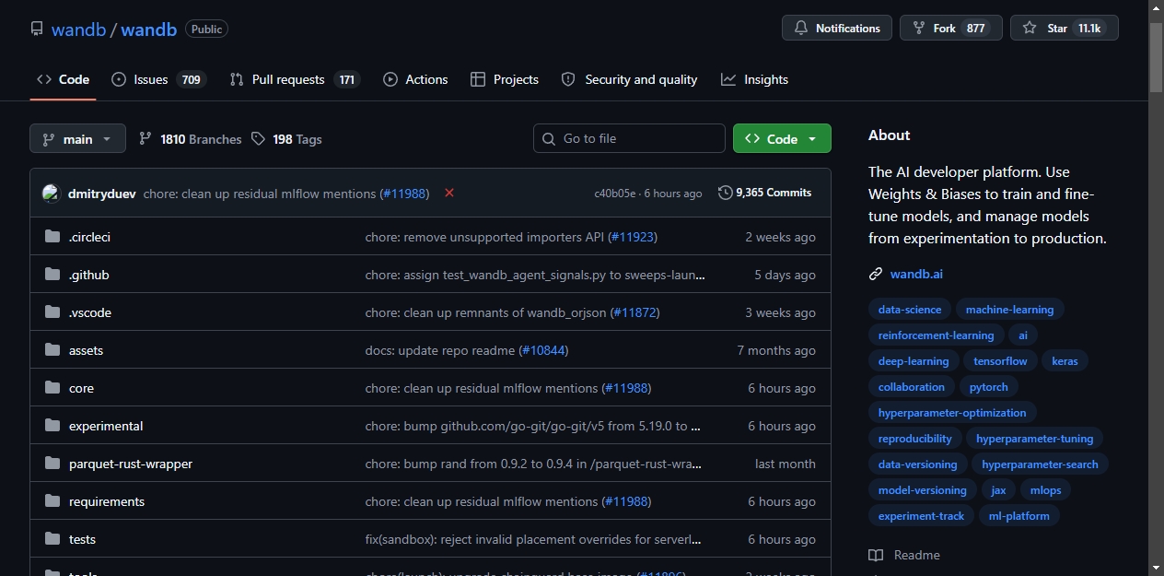The width and height of the screenshot is (1164, 576).
Task: Click the page vertical scrollbar thumb
Action: (1156, 55)
